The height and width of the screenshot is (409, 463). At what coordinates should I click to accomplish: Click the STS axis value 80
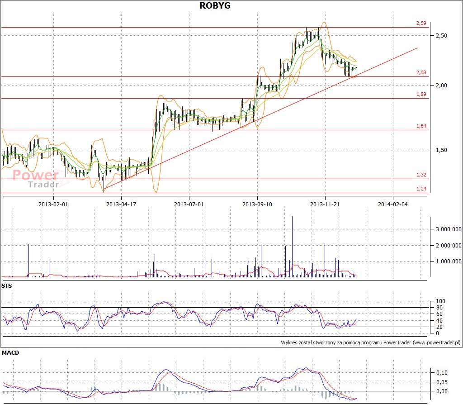[439, 308]
